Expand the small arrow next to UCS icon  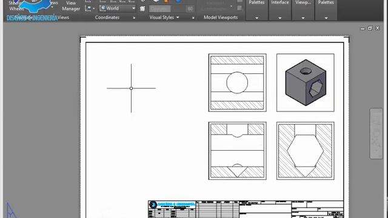(94, 8)
